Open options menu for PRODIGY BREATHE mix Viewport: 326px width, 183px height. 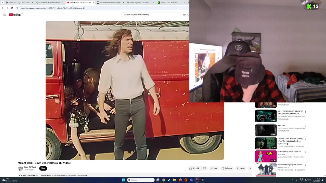305,112
